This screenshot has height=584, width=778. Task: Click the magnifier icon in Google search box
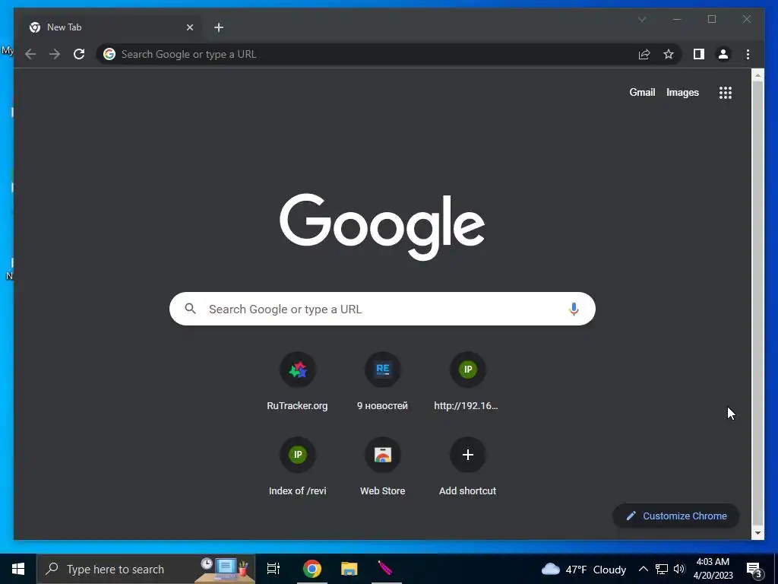(x=190, y=309)
